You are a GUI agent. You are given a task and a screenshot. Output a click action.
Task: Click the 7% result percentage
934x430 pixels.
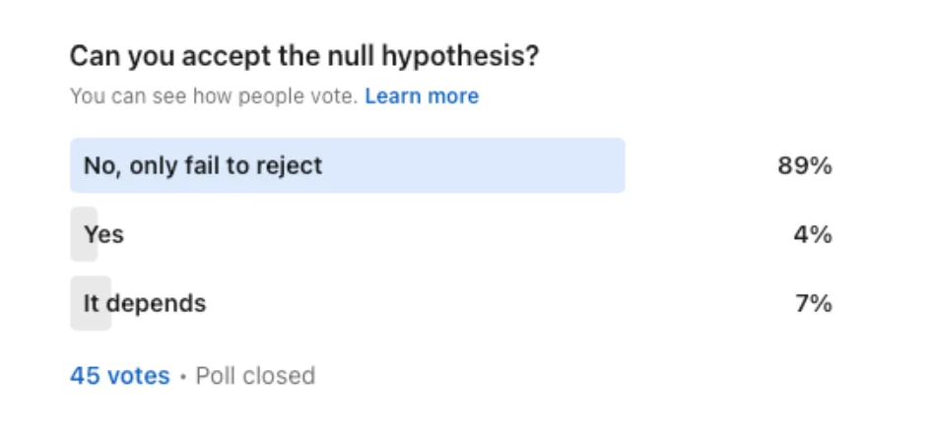click(x=814, y=304)
